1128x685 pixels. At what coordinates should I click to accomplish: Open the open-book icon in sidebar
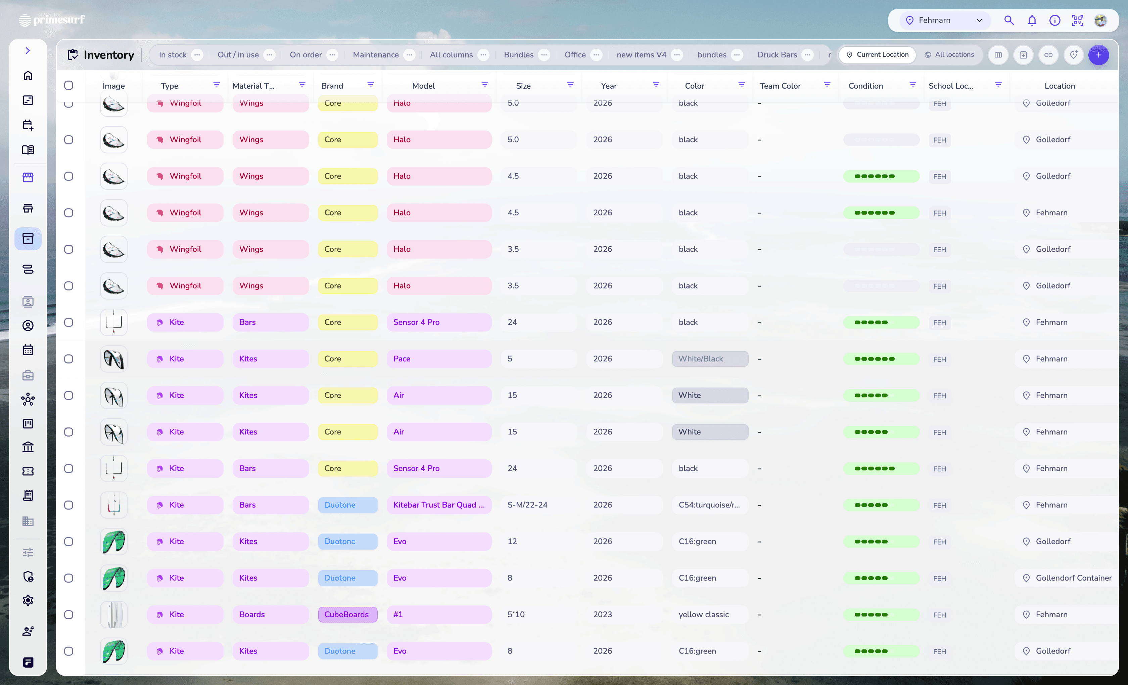(28, 150)
